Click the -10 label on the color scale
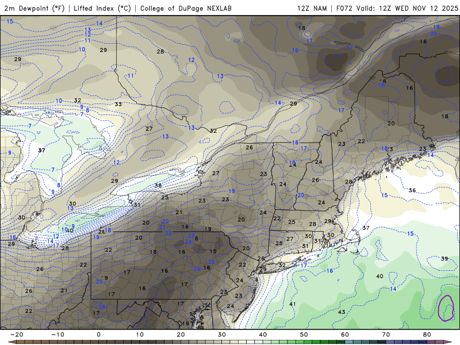 pos(58,335)
